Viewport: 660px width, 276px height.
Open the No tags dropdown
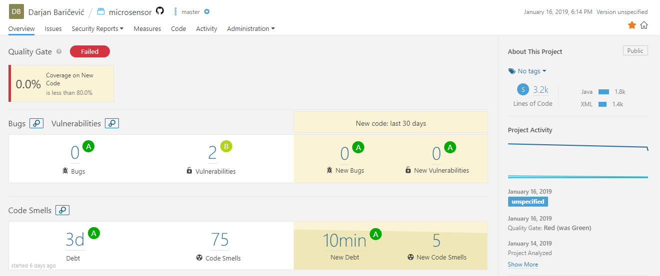click(x=528, y=71)
